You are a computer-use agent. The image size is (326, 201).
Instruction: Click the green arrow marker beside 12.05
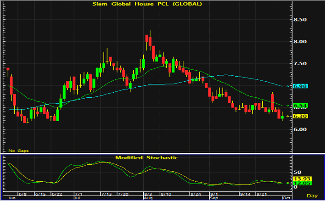(288, 183)
